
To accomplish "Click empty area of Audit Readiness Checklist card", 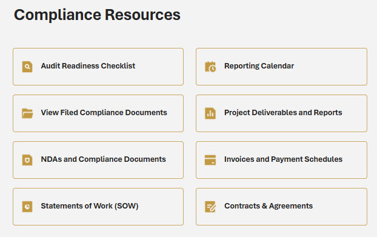I will (159, 67).
